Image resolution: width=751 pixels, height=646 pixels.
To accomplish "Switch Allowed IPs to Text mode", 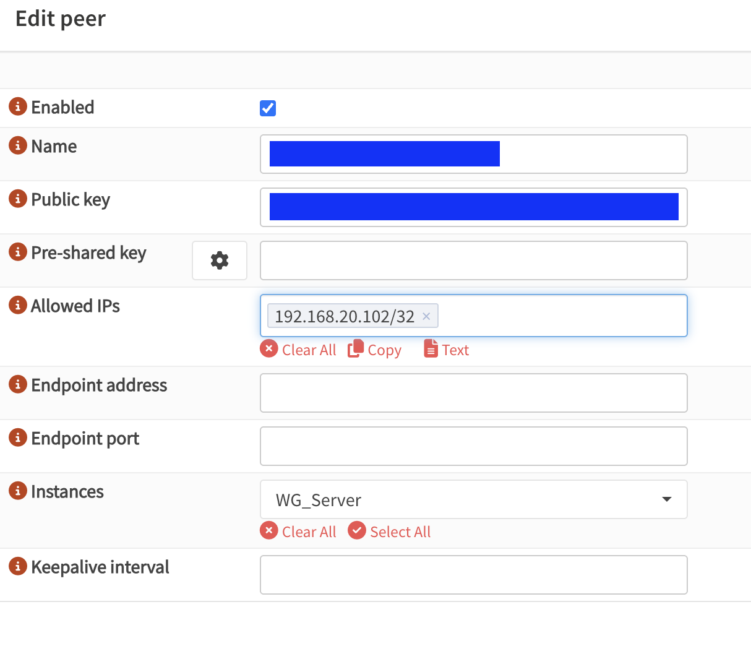I will click(447, 350).
